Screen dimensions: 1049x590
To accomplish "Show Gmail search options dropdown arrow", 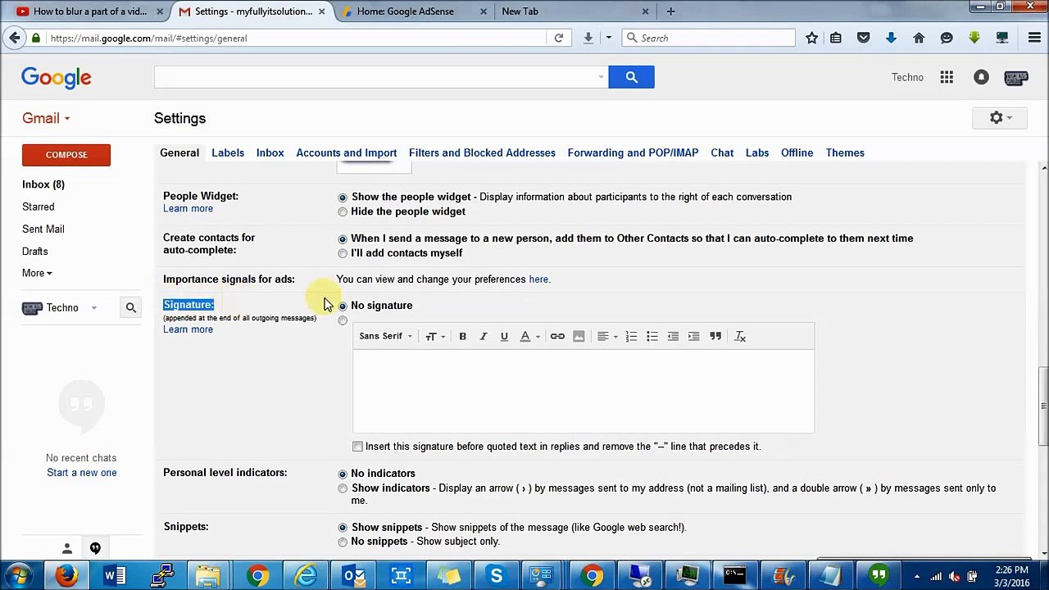I will click(601, 77).
